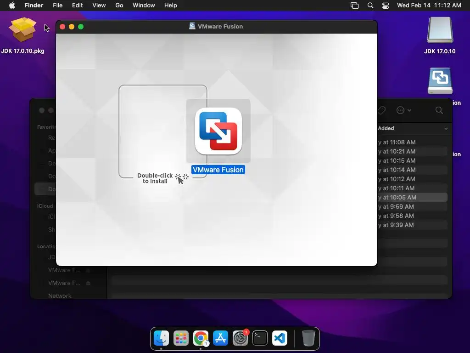
Task: Open Spotlight search in menu bar
Action: [x=370, y=6]
